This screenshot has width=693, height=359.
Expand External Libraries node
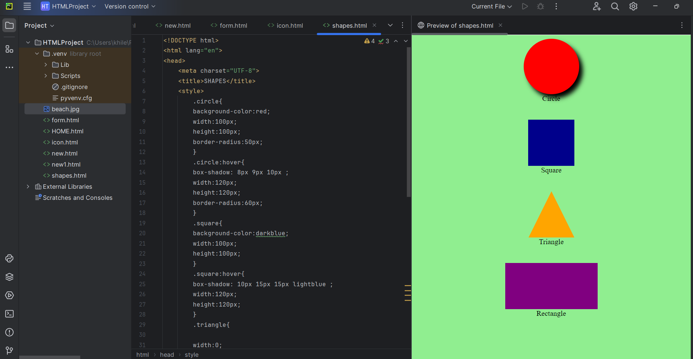pyautogui.click(x=28, y=187)
